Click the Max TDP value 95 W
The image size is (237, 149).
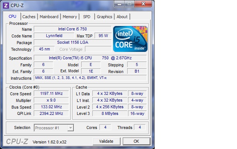(103, 36)
